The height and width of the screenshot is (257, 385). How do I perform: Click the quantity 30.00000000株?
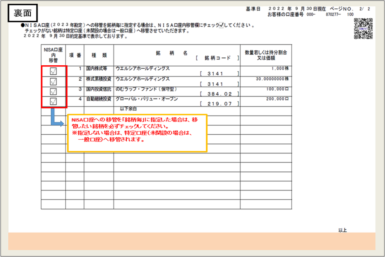(272, 79)
